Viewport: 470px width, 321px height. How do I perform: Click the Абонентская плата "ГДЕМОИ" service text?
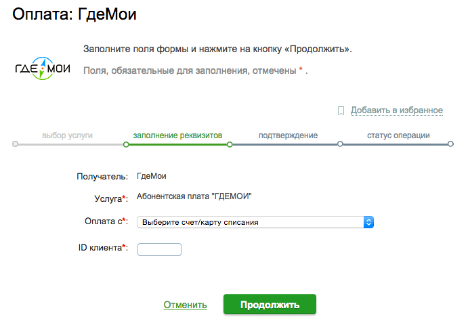coord(194,196)
